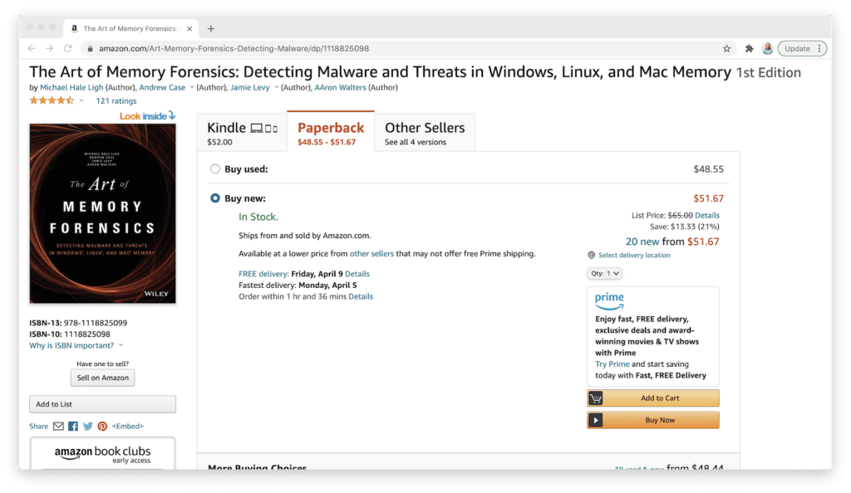Open the 121 ratings link

116,100
